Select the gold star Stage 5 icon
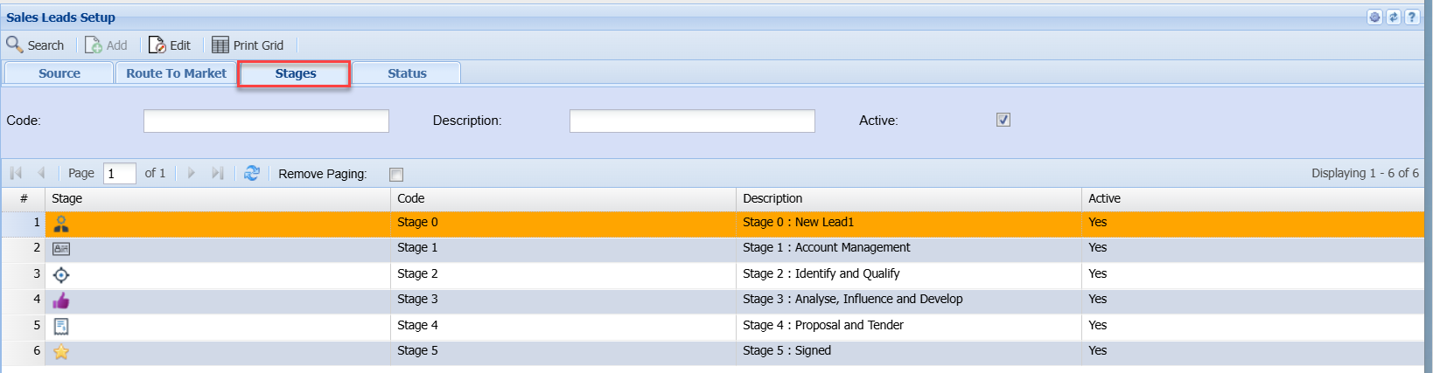 click(61, 352)
